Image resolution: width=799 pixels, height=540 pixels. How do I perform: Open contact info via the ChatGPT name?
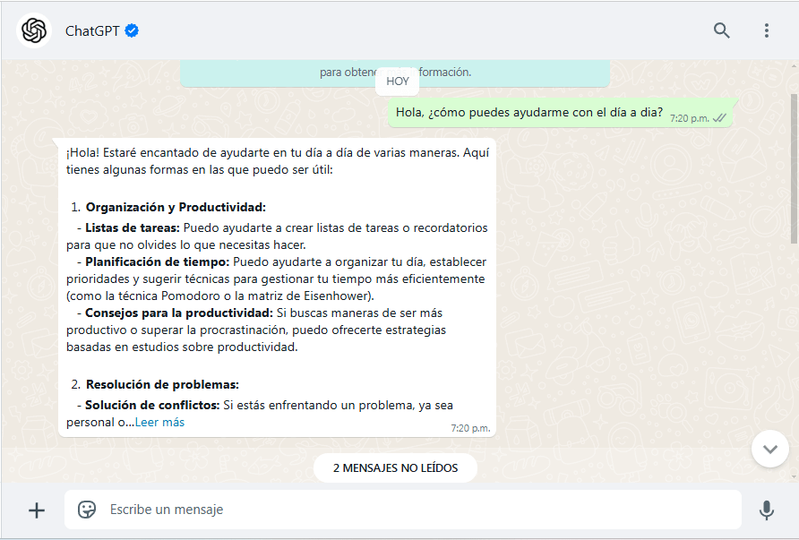(92, 30)
